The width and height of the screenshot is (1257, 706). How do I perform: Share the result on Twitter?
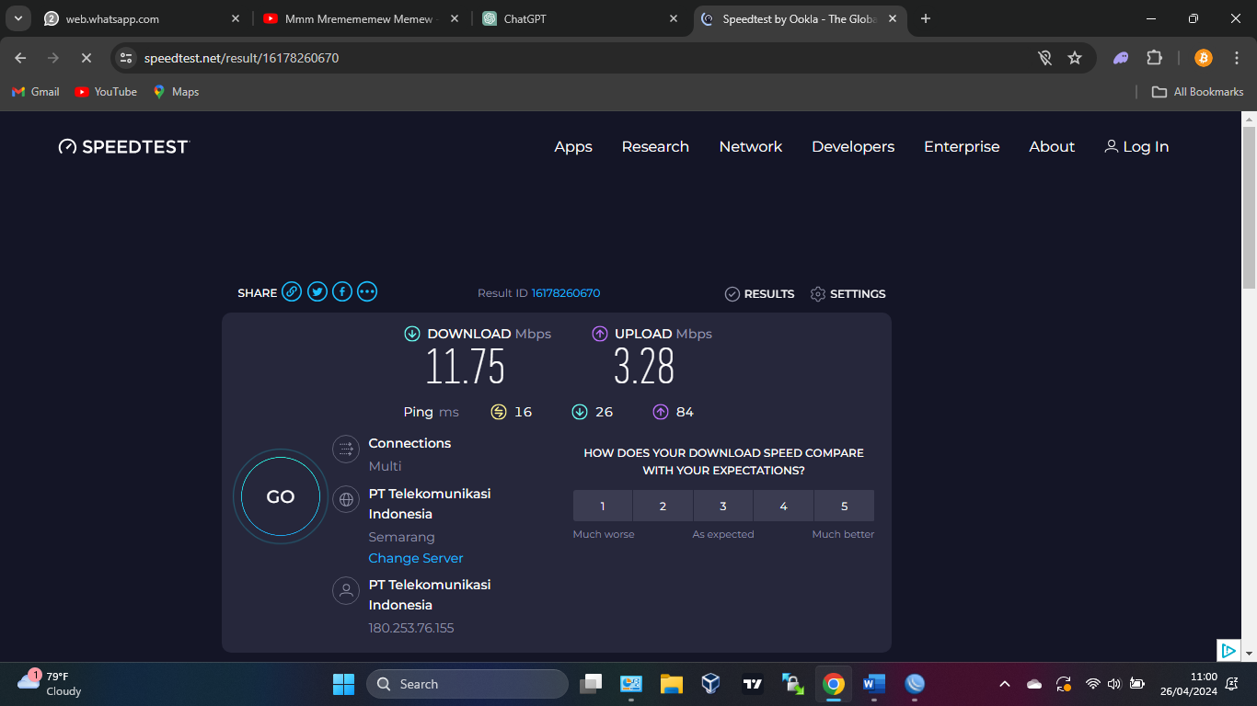pos(317,292)
